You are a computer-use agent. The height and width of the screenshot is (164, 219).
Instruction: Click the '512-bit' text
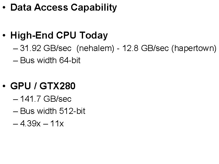point(72,111)
